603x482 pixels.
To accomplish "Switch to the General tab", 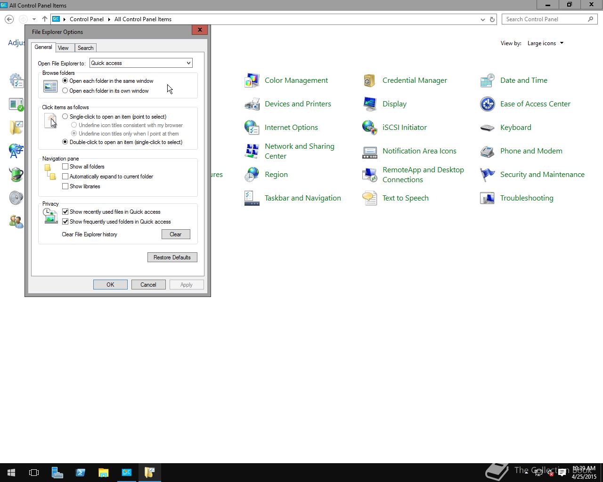I will [43, 47].
